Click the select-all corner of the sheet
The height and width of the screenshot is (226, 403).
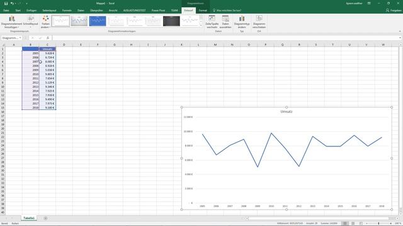[x=3, y=45]
